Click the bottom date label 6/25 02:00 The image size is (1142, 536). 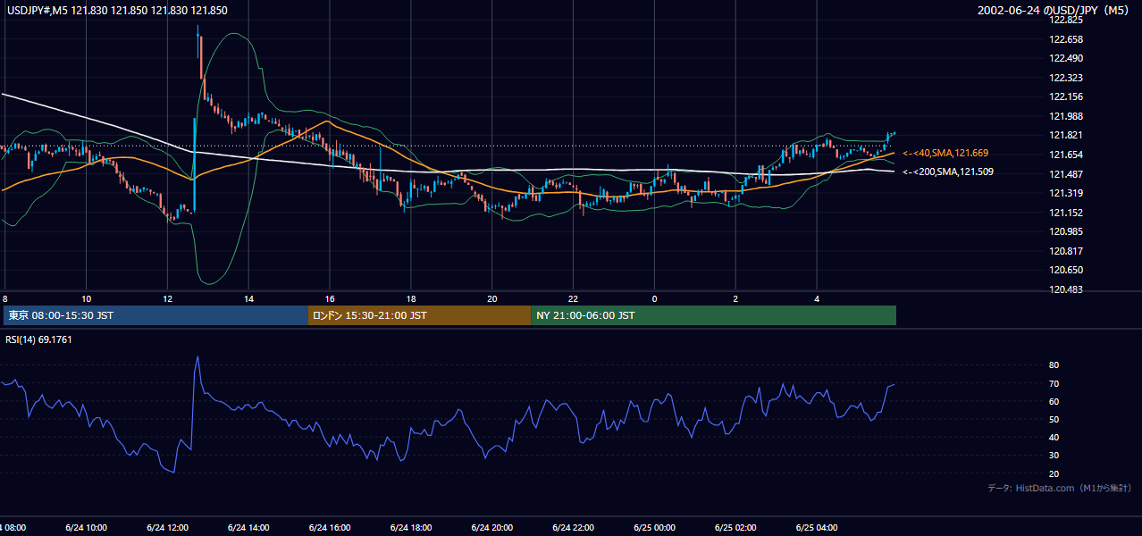(x=736, y=527)
